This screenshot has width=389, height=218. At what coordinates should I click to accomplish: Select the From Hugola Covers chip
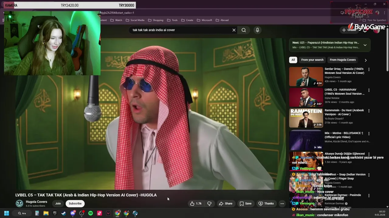(x=343, y=60)
